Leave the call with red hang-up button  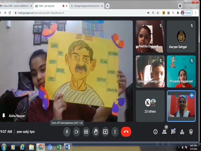(126, 132)
